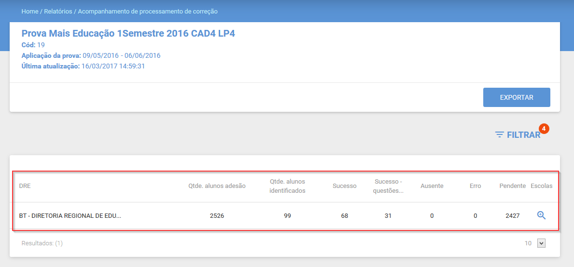Click the 31 Sucesso questões value
Screen dimensions: 574x267
click(389, 216)
